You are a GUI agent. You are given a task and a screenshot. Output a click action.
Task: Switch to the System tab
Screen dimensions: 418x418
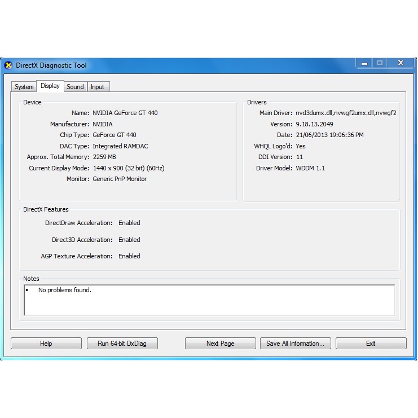(24, 87)
